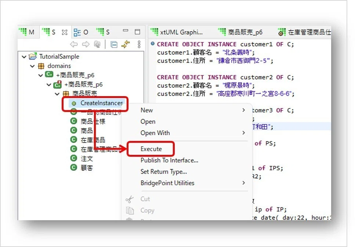Switch to the M view tab
The width and height of the screenshot is (355, 247).
click(26, 32)
